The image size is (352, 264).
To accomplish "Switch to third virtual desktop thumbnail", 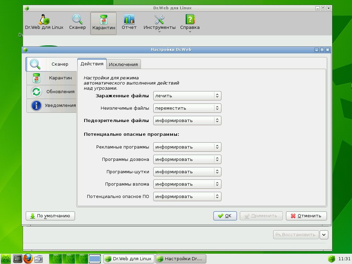I will pyautogui.click(x=81, y=258).
